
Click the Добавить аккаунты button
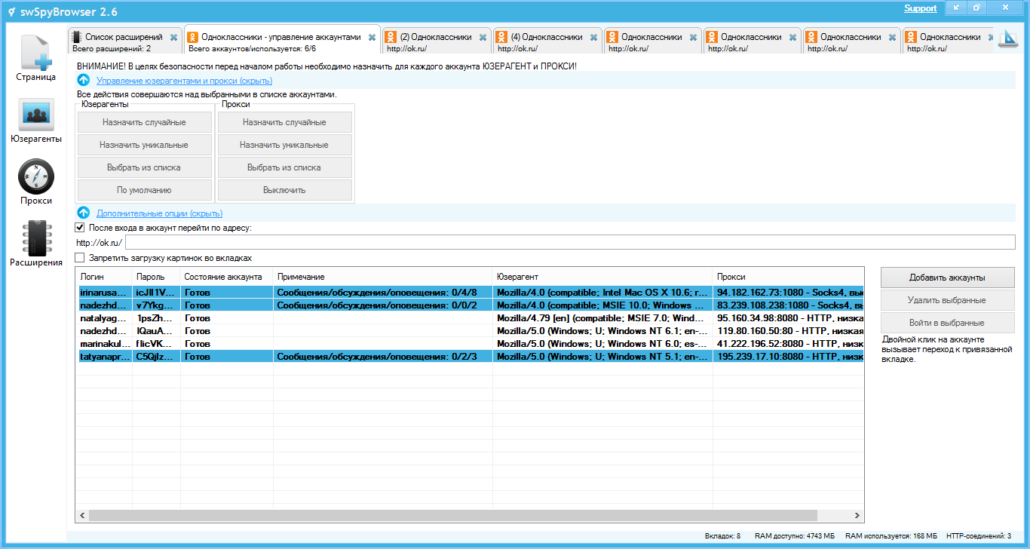[x=947, y=278]
